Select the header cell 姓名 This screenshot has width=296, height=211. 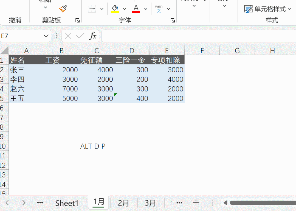[26, 60]
